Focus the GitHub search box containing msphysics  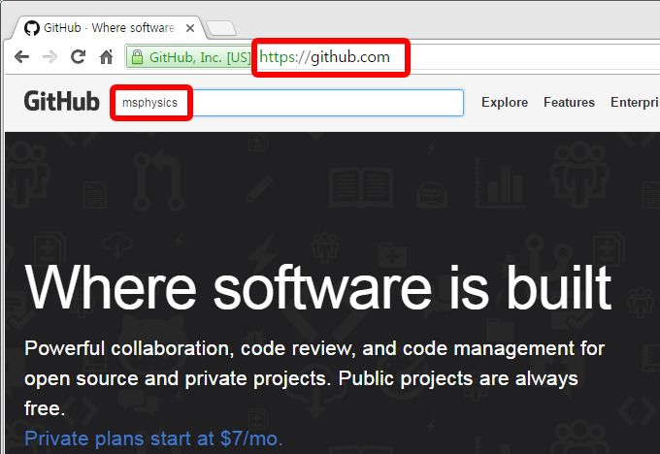click(x=288, y=102)
